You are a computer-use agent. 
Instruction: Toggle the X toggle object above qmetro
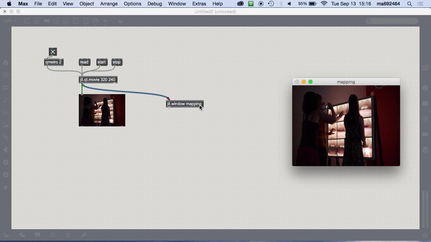pos(53,52)
